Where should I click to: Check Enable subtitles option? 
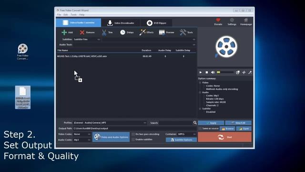pyautogui.click(x=133, y=140)
